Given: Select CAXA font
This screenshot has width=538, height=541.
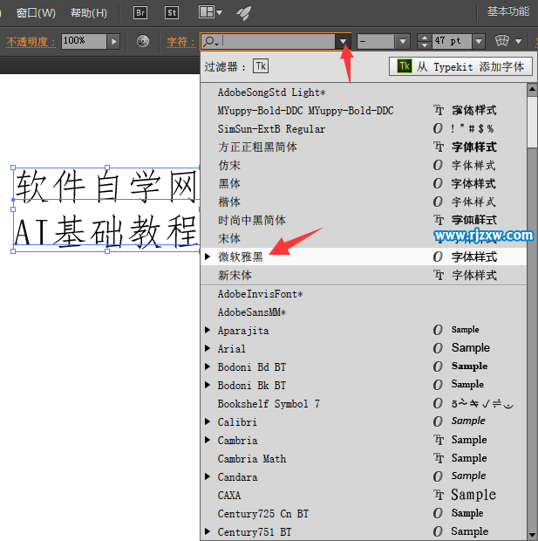Looking at the screenshot, I should pyautogui.click(x=364, y=495).
